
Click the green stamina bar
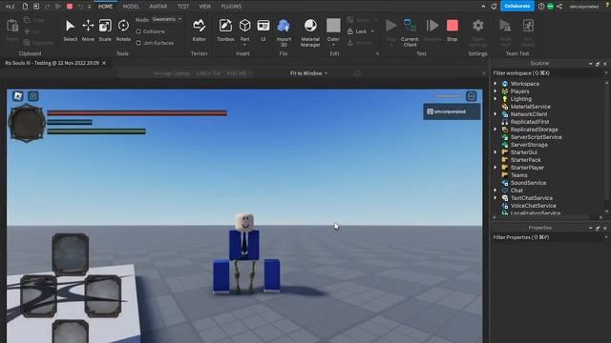point(96,131)
